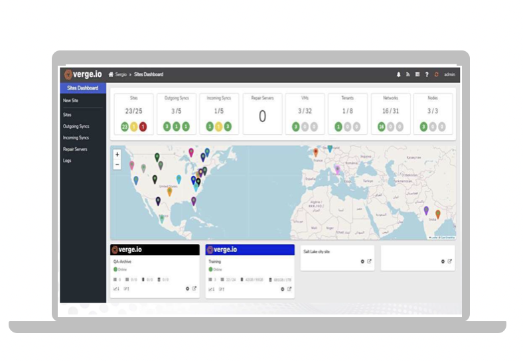Click the blue verge.io banner on Training
Image resolution: width=523 pixels, height=361 pixels.
(x=250, y=250)
